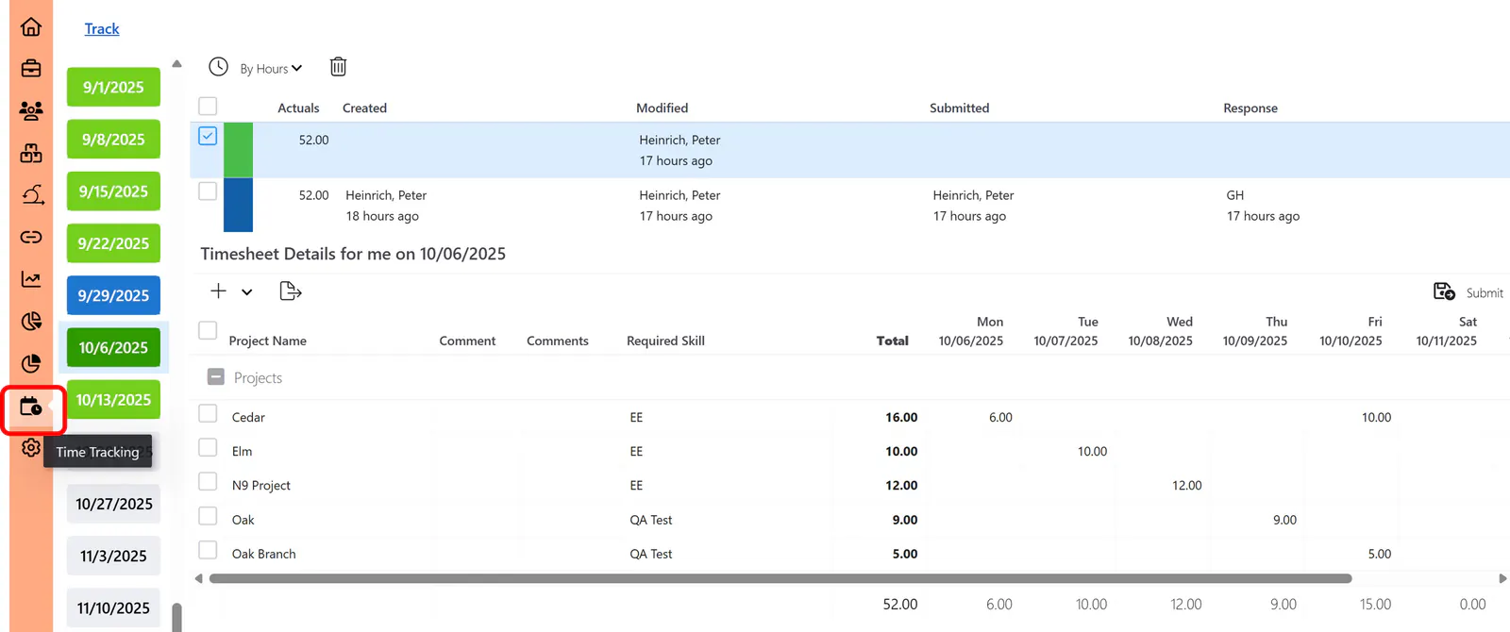
Task: Click the export document arrow icon
Action: tap(291, 291)
